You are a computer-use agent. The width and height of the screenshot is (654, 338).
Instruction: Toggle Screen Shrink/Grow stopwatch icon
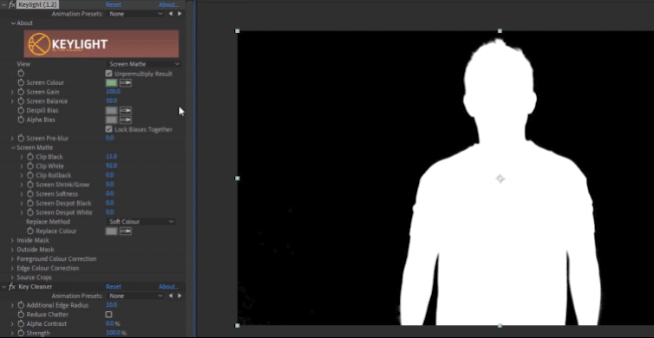click(30, 185)
